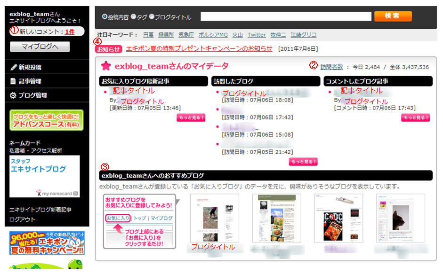Screen dimensions: 443x273
Task: Click into the search text field
Action: tap(286, 16)
